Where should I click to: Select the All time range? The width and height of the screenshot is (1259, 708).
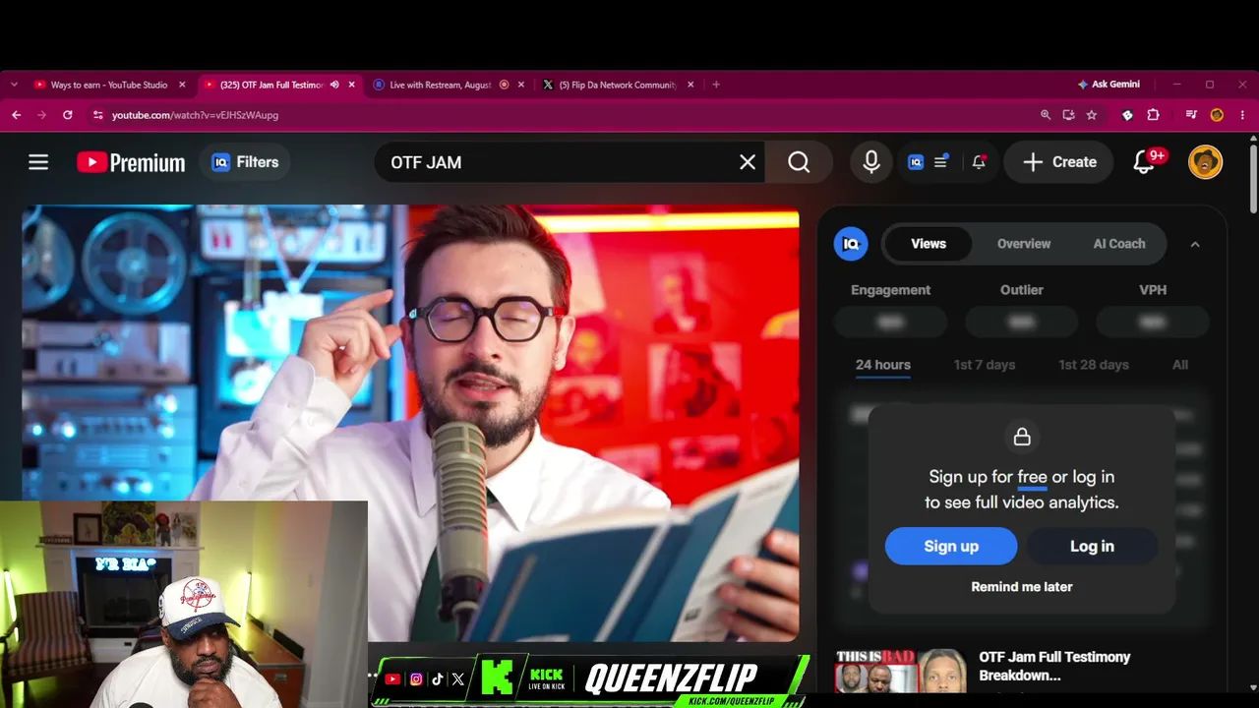click(x=1180, y=365)
